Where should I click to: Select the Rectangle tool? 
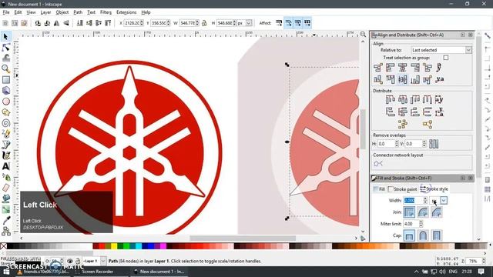click(x=5, y=80)
